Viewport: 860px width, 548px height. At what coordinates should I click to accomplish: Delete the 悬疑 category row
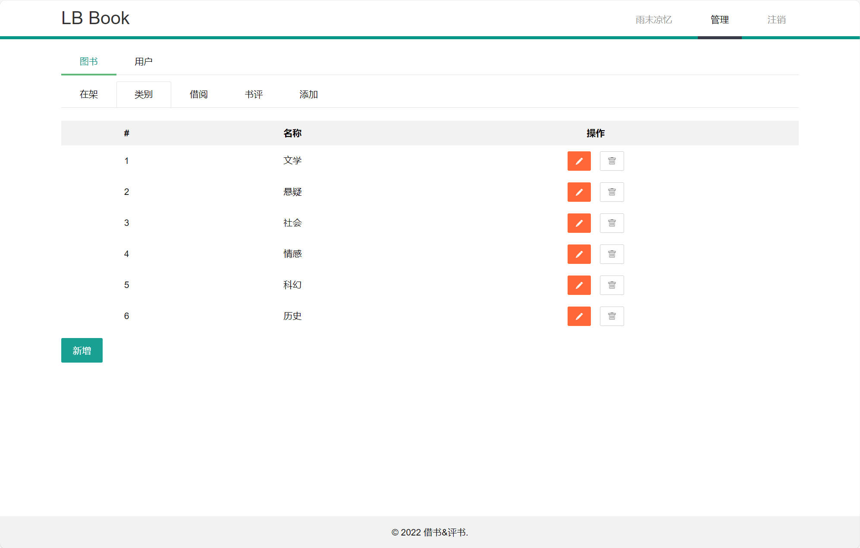pyautogui.click(x=612, y=192)
